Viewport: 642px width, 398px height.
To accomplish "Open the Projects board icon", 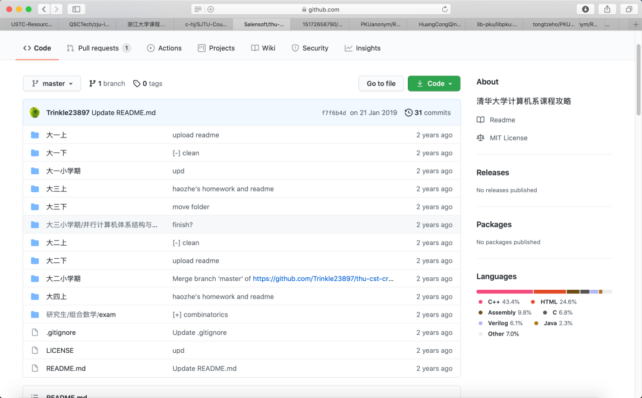I will tap(201, 48).
